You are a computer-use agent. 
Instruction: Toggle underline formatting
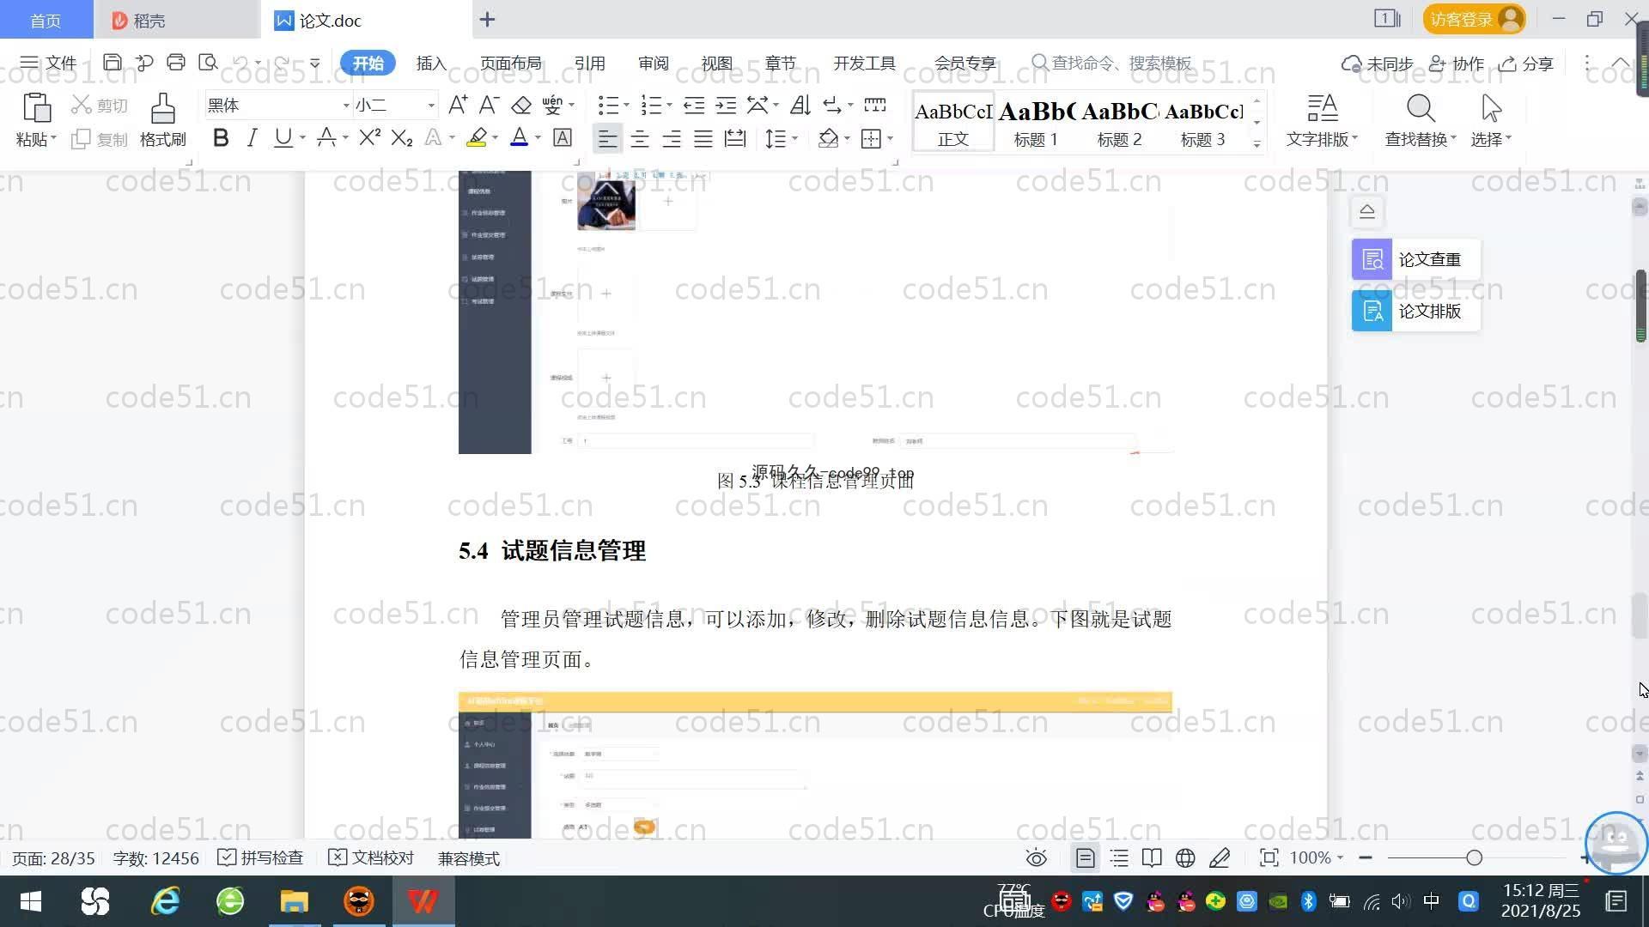pos(283,138)
